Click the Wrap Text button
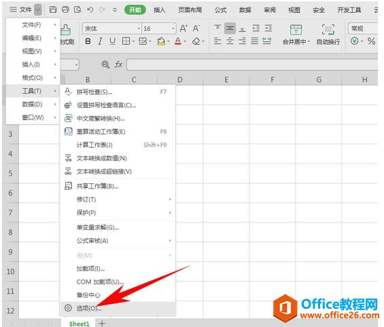Screen dimensions: 384x327 (328, 35)
